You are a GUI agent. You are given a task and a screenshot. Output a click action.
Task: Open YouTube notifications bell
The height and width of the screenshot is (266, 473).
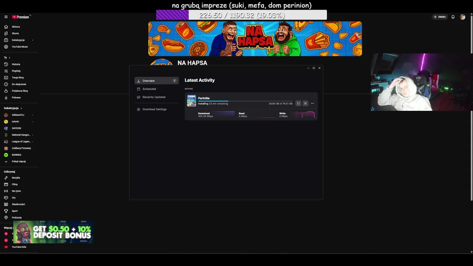pos(453,17)
